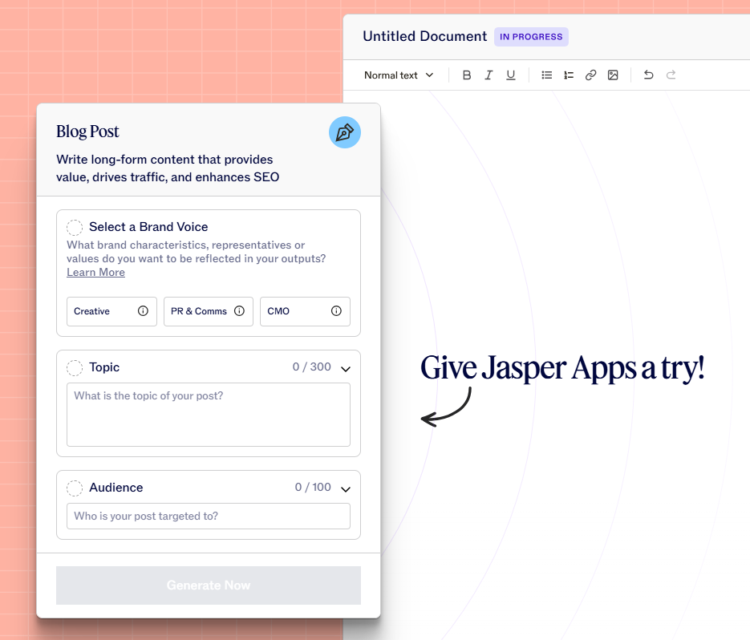
Task: Show info for the Creative brand voice
Action: [x=143, y=311]
